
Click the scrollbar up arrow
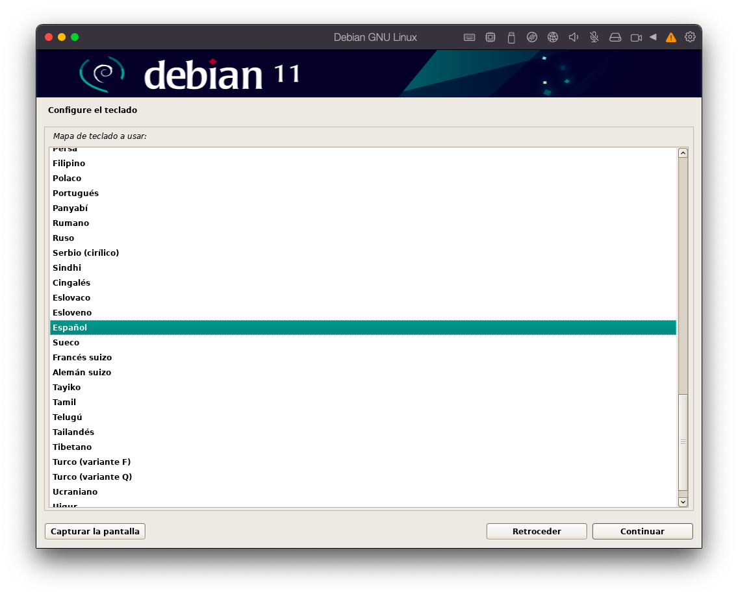pyautogui.click(x=683, y=153)
